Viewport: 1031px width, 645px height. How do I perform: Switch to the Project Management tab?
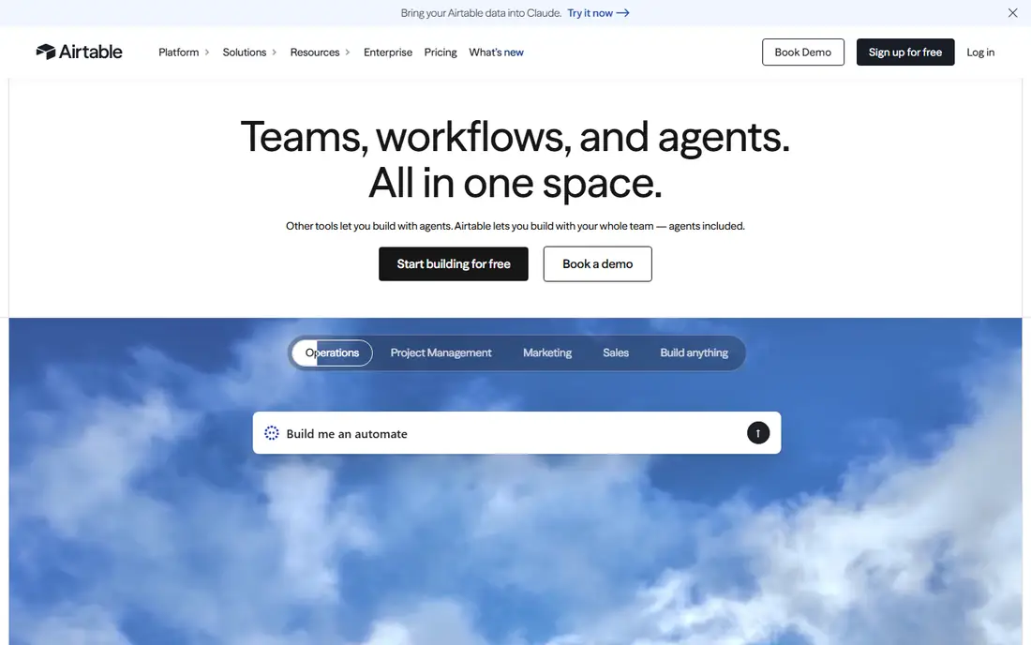coord(441,353)
